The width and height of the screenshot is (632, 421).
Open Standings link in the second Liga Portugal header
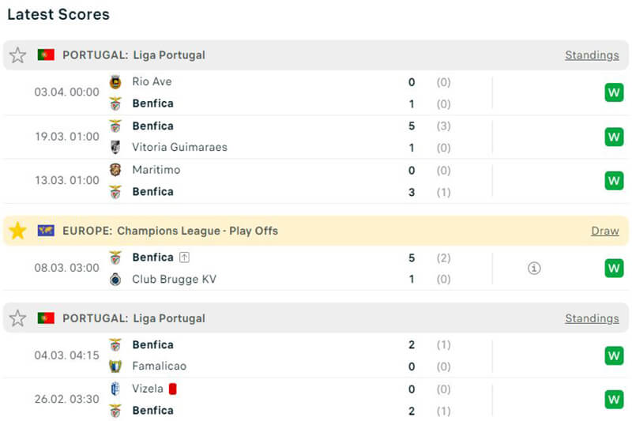pyautogui.click(x=592, y=318)
